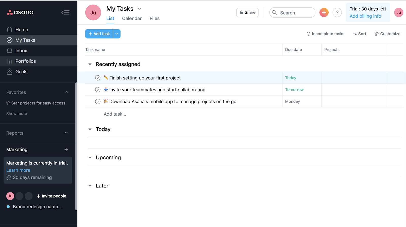
Task: Collapse the Recently assigned section
Action: click(90, 64)
